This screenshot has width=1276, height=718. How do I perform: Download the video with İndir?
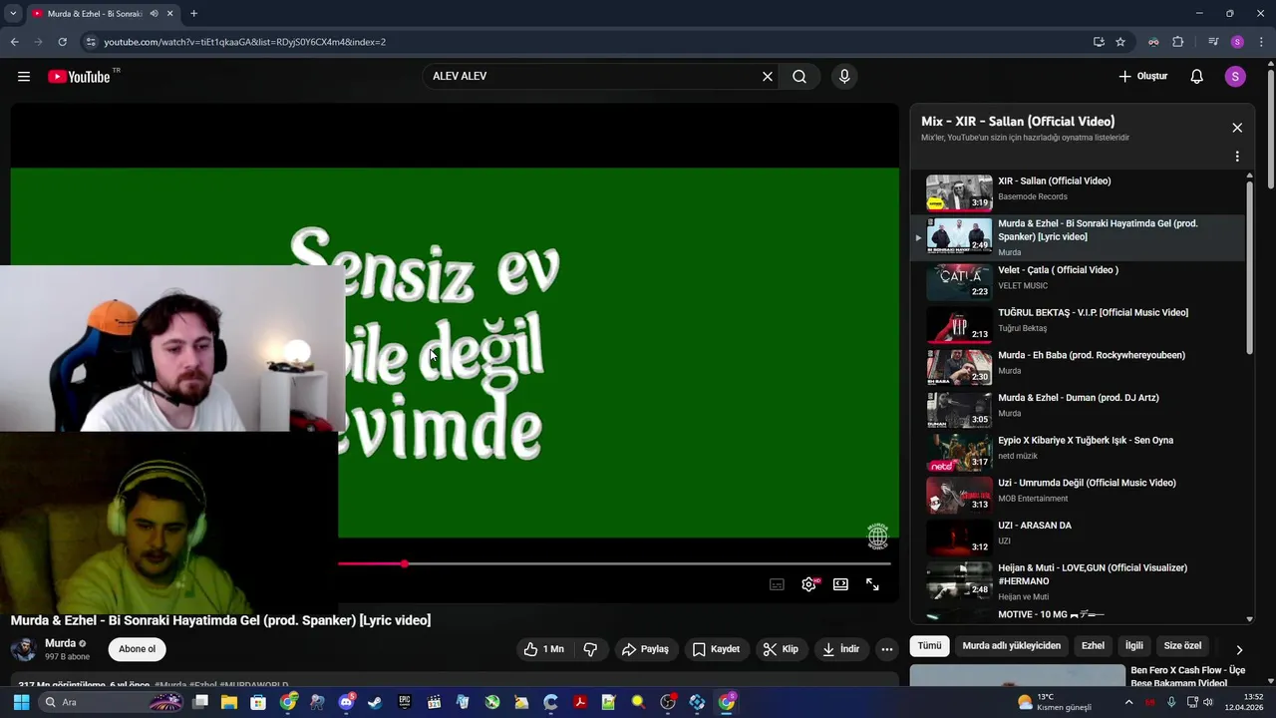click(840, 649)
